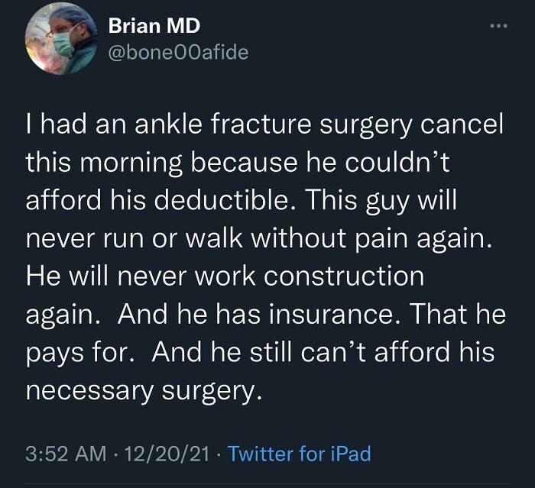535x488 pixels.
Task: Open the Twitter for iPad source link
Action: click(299, 454)
